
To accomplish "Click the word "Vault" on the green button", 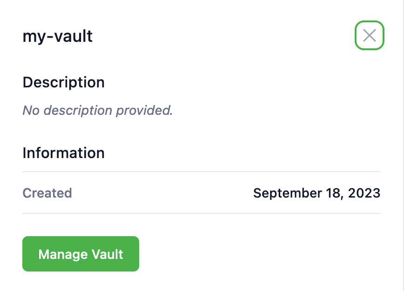I will coord(108,254).
